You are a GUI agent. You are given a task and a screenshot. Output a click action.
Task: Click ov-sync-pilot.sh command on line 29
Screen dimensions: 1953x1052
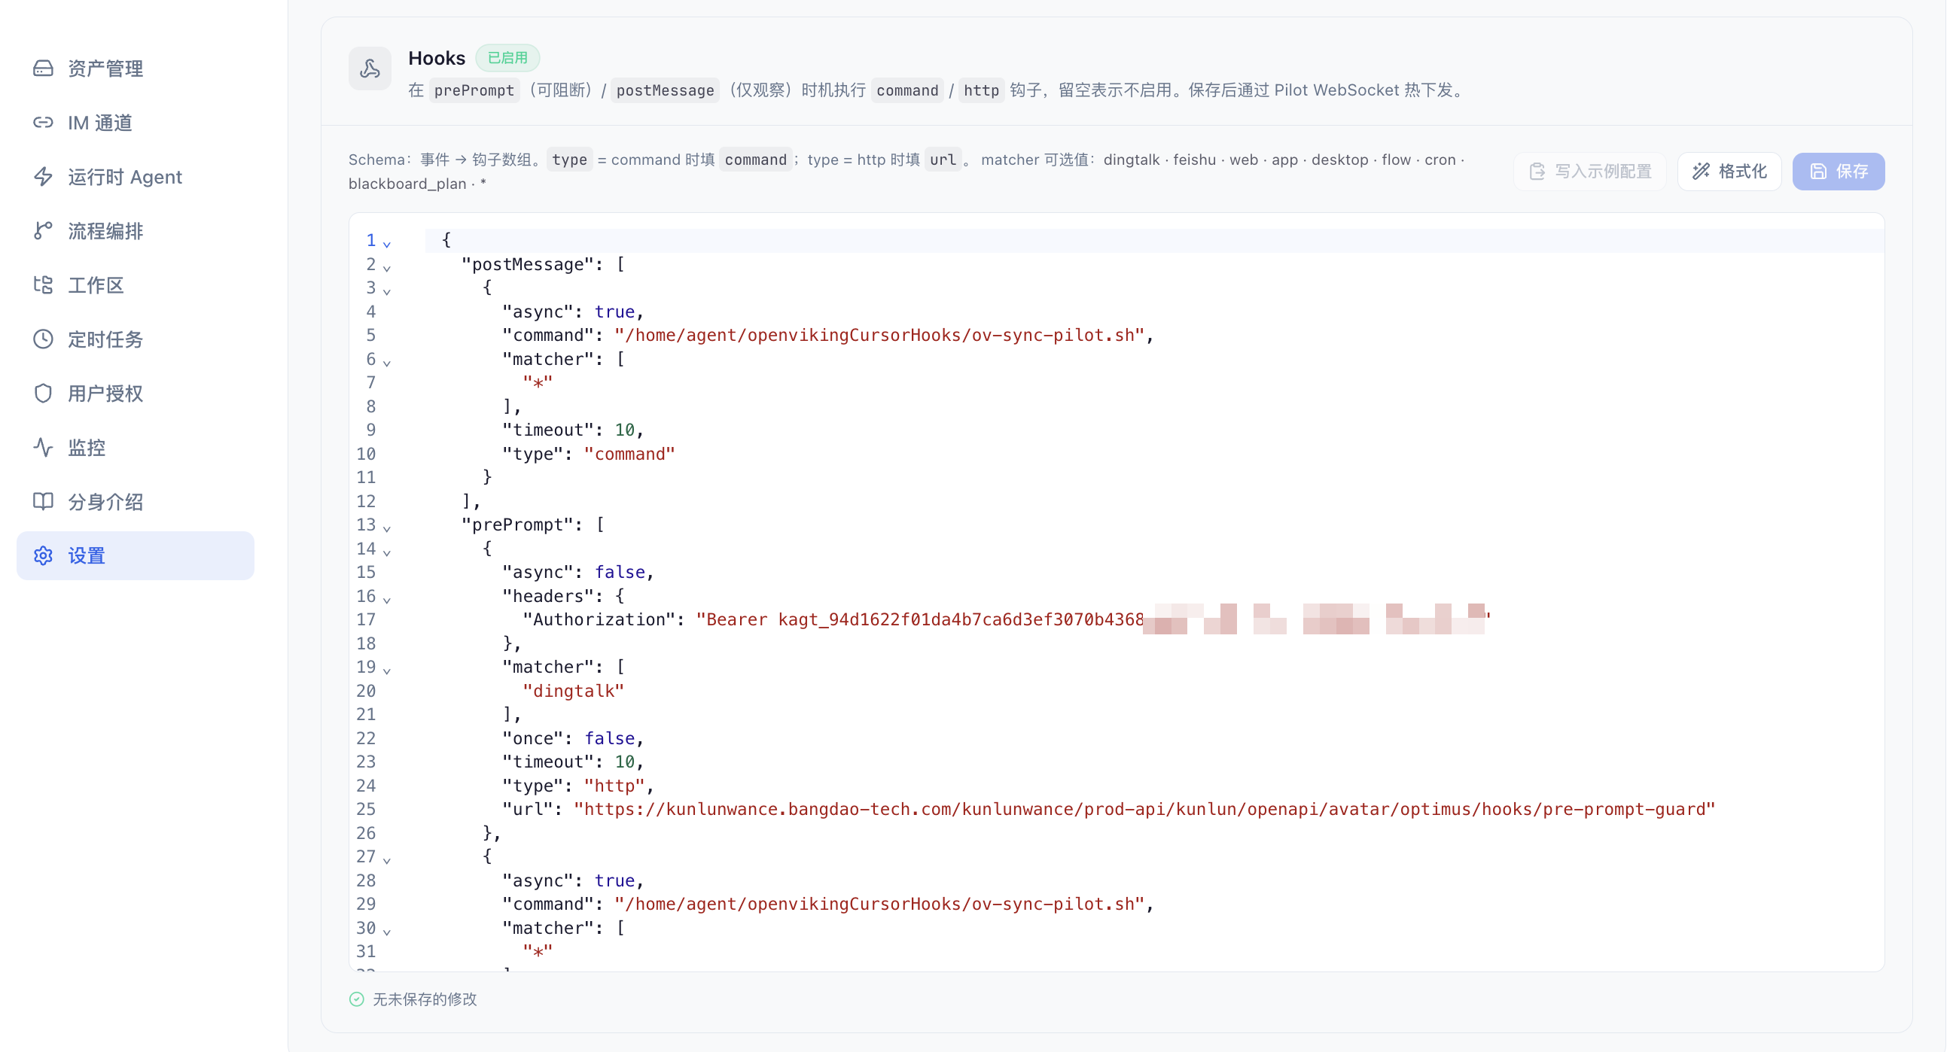click(879, 904)
